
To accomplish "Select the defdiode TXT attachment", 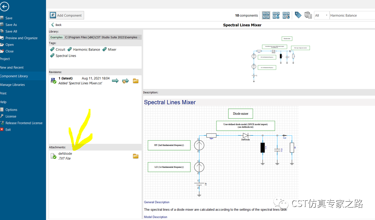I will pos(65,156).
